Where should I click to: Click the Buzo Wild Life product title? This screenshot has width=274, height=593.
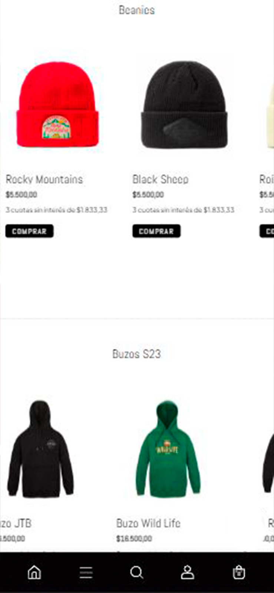[x=148, y=523]
